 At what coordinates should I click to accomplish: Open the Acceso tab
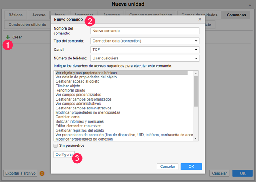(x=39, y=15)
